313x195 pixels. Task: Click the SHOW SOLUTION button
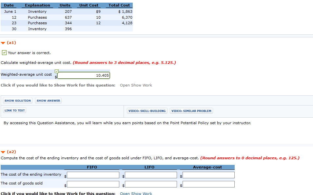pyautogui.click(x=18, y=101)
